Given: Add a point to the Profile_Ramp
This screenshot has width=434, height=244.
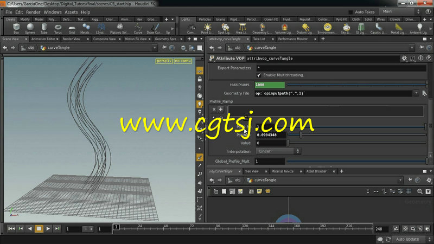Looking at the screenshot, I should click(x=221, y=110).
